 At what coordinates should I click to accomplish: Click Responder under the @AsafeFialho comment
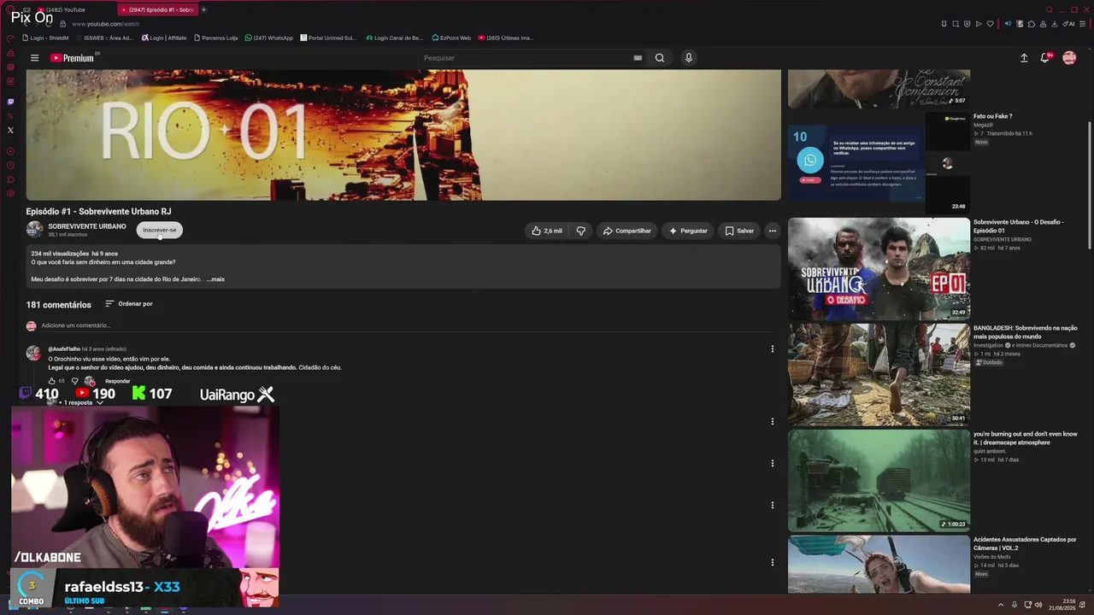[118, 381]
